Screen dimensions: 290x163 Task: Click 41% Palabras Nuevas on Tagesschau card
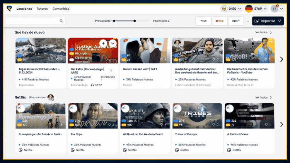pyautogui.click(x=35, y=80)
